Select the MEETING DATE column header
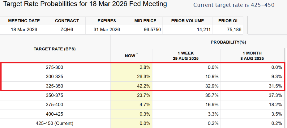Image resolution: width=287 pixels, height=128 pixels. click(24, 21)
